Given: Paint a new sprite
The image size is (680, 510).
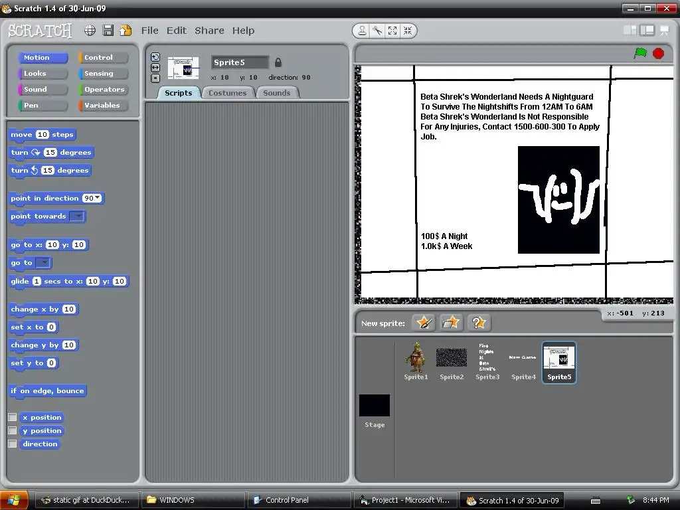Looking at the screenshot, I should pos(424,323).
